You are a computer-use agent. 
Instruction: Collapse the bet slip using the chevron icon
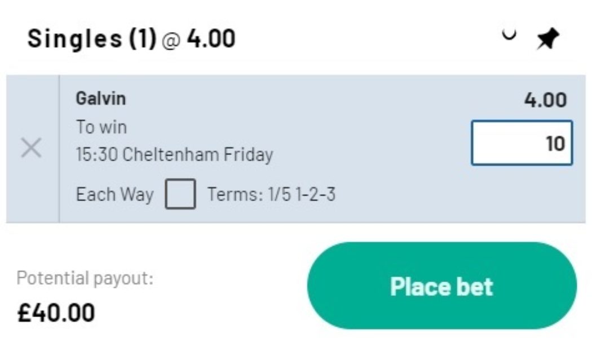[x=510, y=35]
